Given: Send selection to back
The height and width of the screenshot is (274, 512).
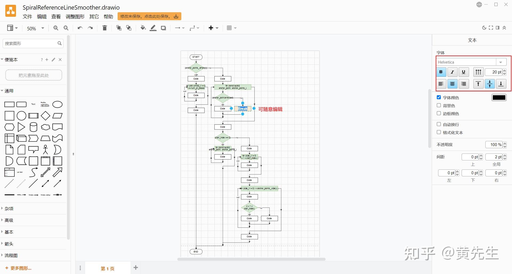Looking at the screenshot, I should 129,28.
